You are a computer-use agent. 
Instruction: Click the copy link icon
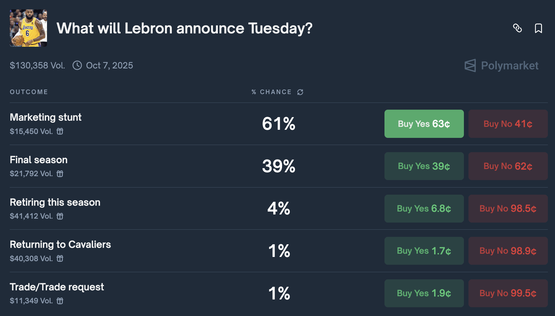tap(517, 28)
